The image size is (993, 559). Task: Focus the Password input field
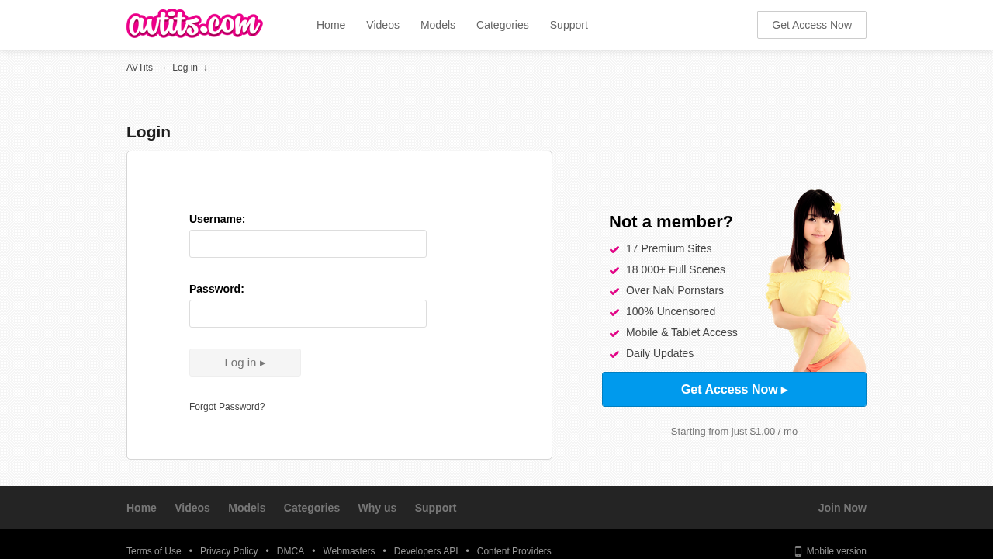click(x=308, y=314)
